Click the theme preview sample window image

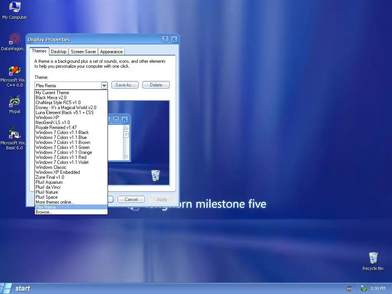click(119, 138)
